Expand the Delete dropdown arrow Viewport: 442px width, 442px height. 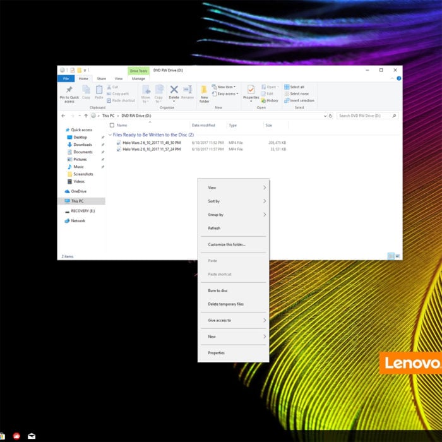click(x=174, y=101)
